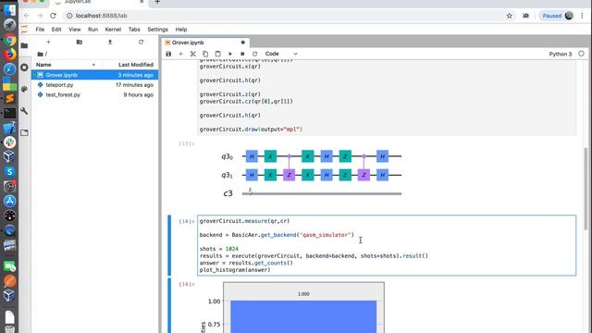Interrupt the kernel with stop icon
Viewport: 592px width, 333px height.
pos(242,54)
